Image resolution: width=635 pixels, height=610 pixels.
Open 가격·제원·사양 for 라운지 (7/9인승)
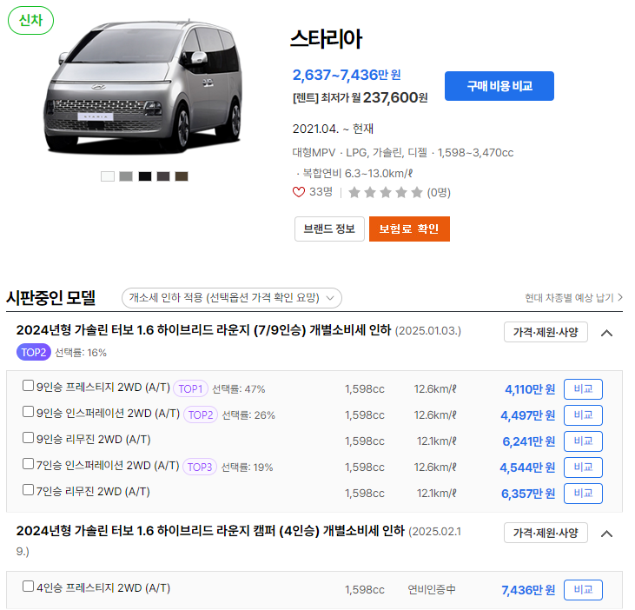pos(546,332)
